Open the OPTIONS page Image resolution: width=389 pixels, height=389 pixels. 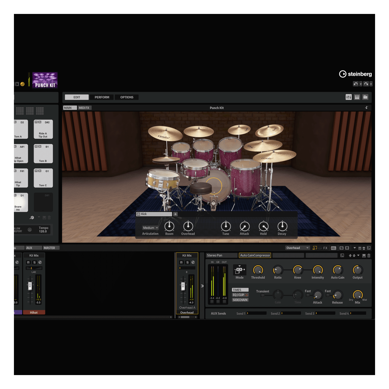127,97
